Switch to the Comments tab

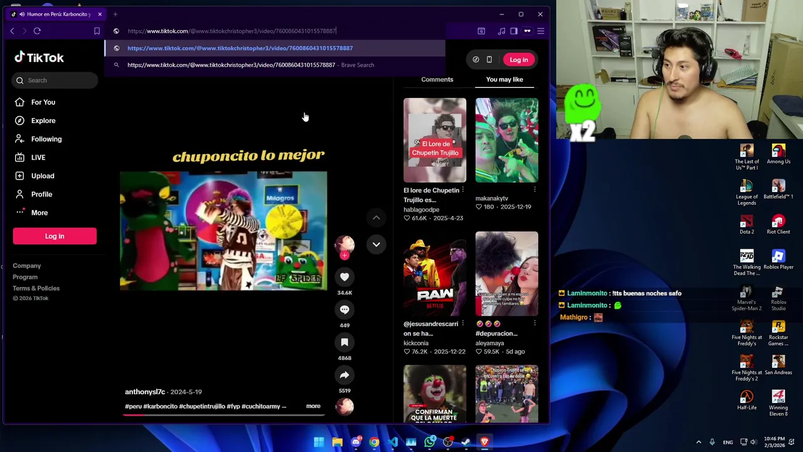tap(437, 80)
